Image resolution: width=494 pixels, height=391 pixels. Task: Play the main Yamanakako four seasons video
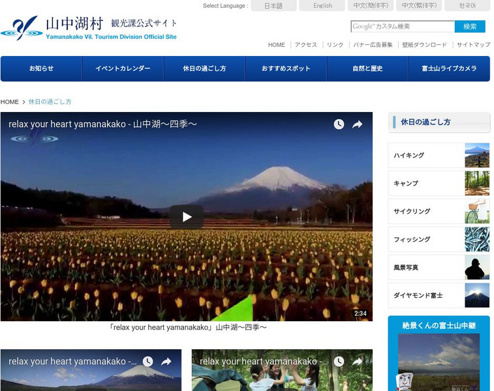pos(187,217)
